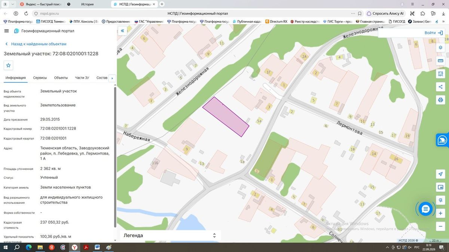
Task: Select the highlighted purple land parcel
Action: tap(226, 116)
